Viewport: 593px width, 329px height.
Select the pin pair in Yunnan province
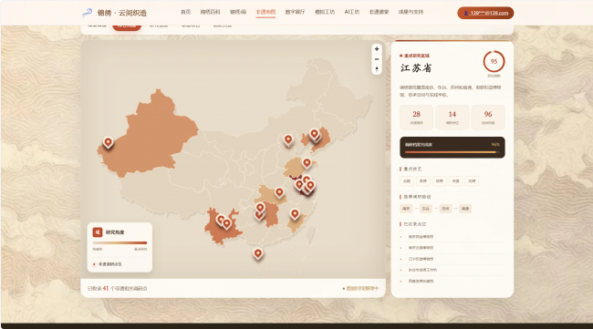[x=224, y=221]
